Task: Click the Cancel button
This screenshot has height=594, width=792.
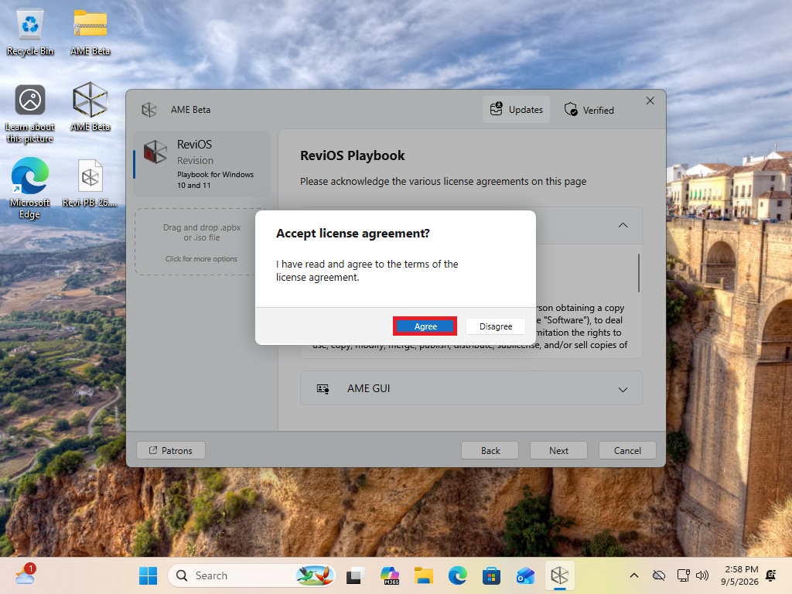Action: point(627,451)
